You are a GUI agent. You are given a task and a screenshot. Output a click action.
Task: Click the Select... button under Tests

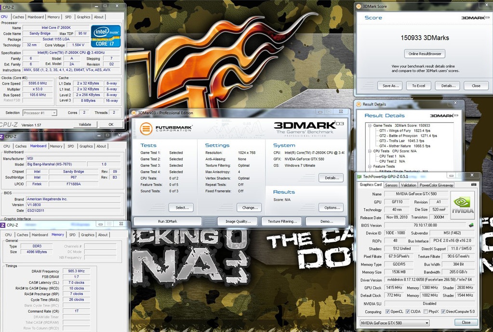tap(182, 208)
